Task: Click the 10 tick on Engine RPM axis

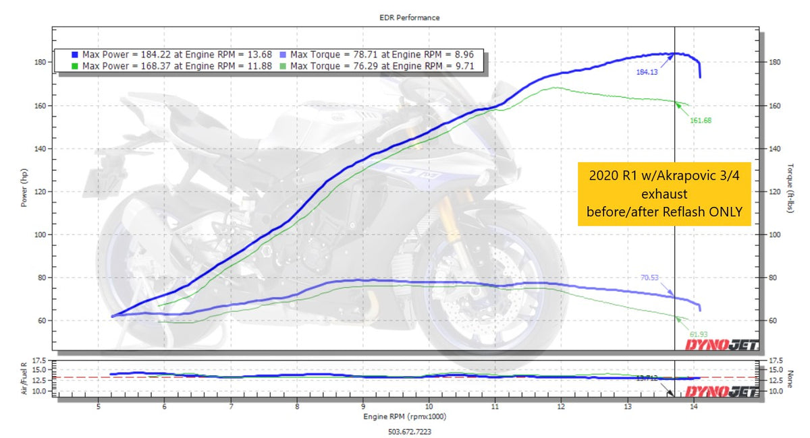Action: [x=429, y=406]
